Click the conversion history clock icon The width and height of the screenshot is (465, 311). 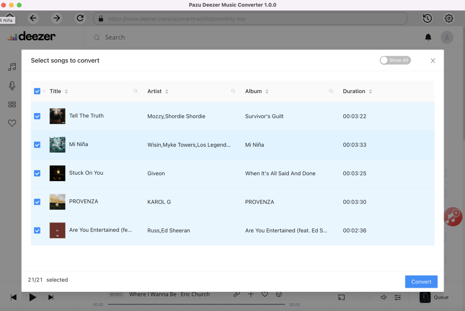click(x=427, y=18)
